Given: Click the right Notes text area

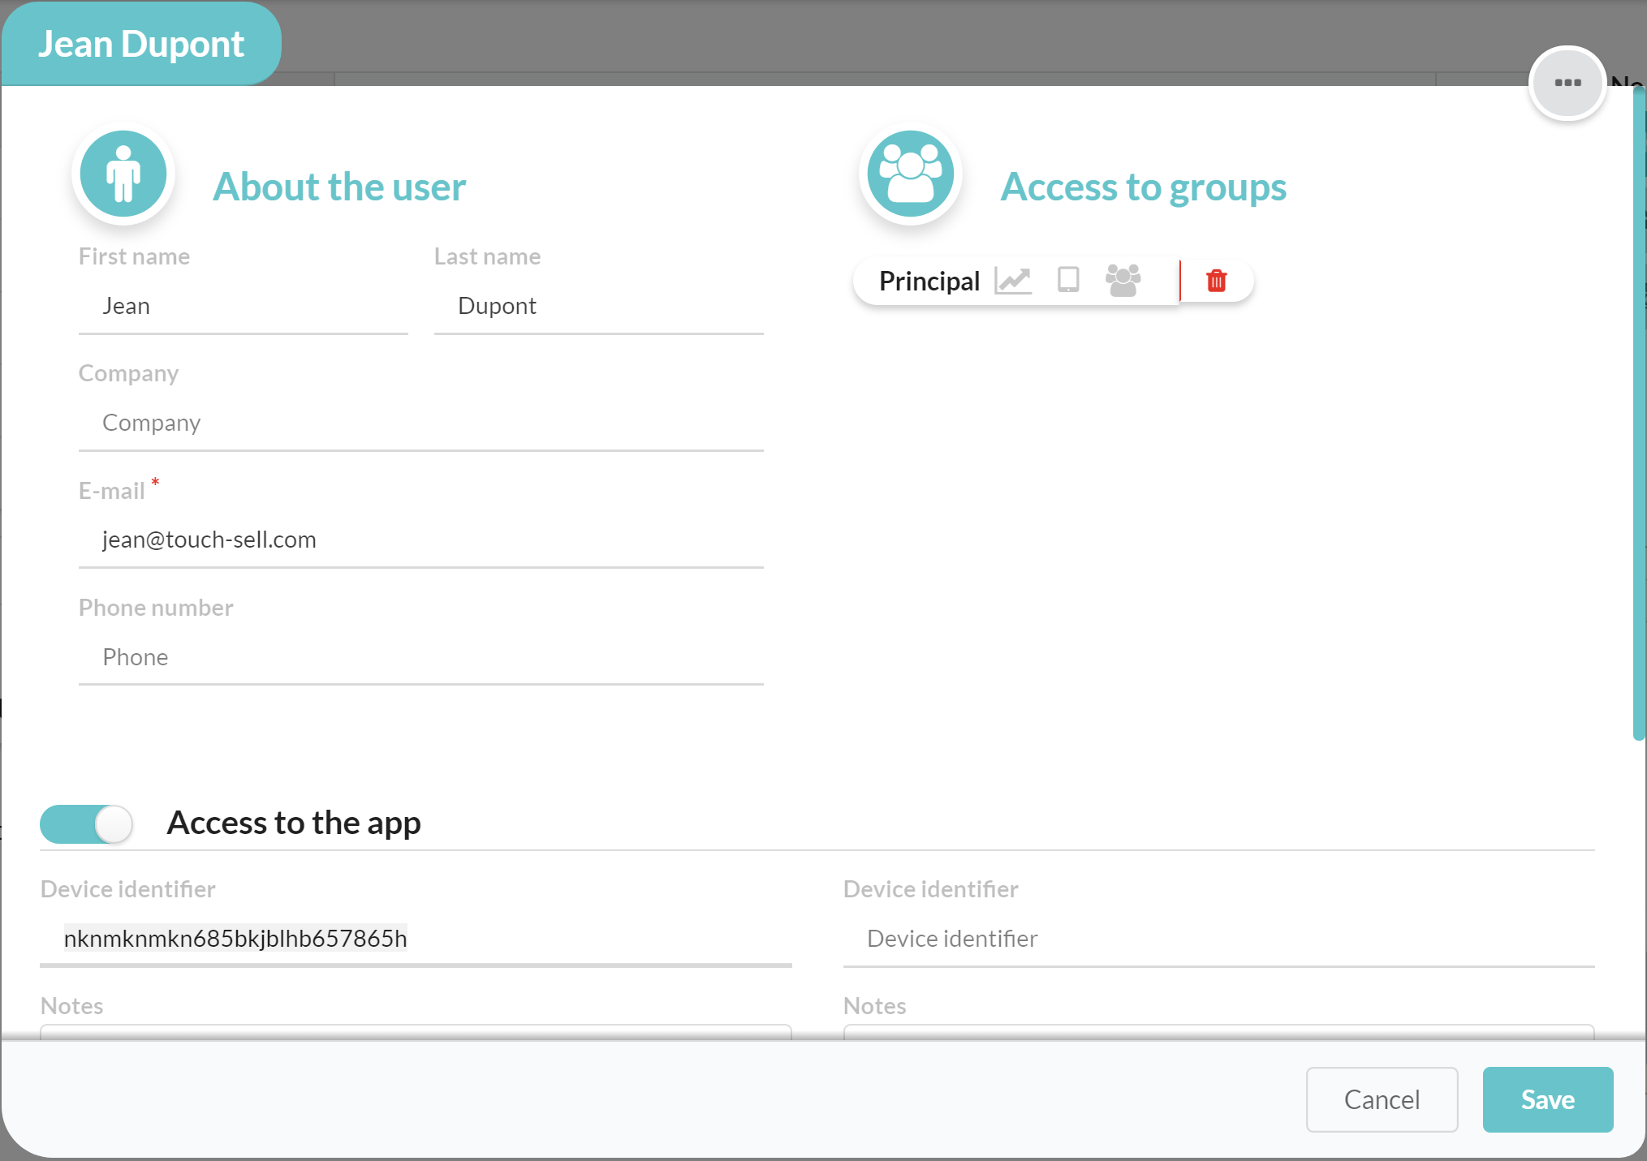Looking at the screenshot, I should (1218, 1033).
